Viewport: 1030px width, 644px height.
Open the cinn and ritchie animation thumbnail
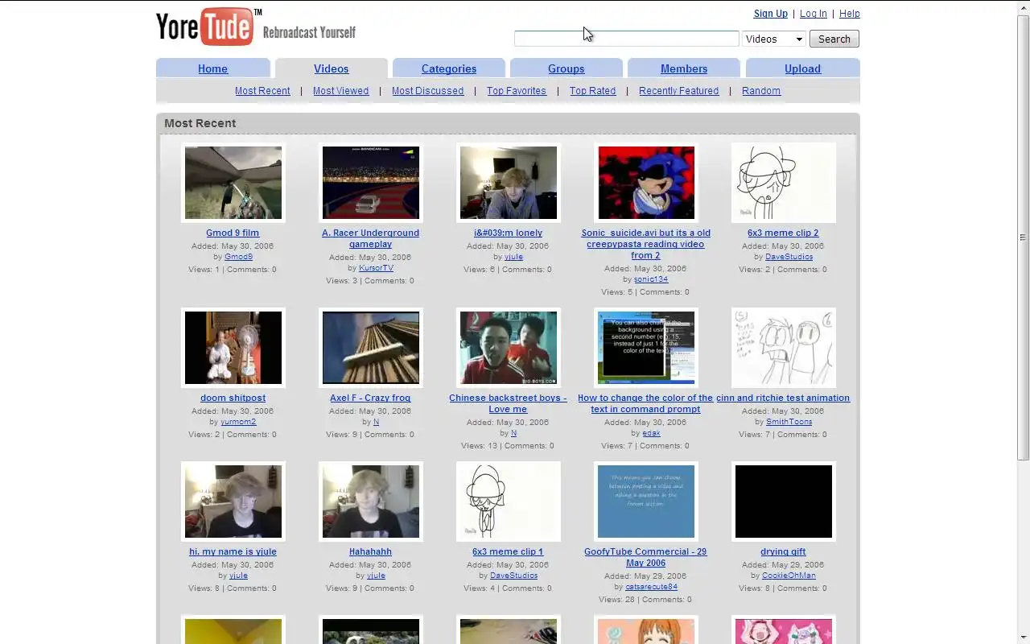pos(784,348)
